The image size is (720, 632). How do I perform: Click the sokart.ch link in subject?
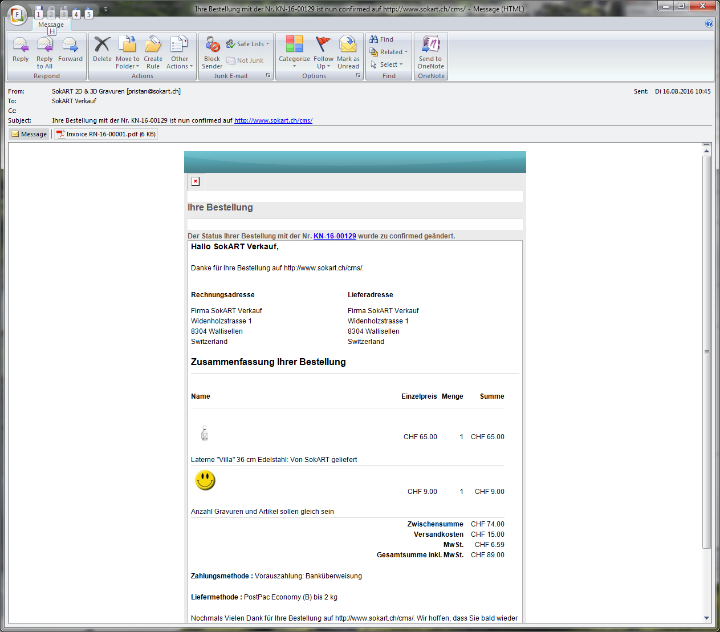[x=273, y=120]
